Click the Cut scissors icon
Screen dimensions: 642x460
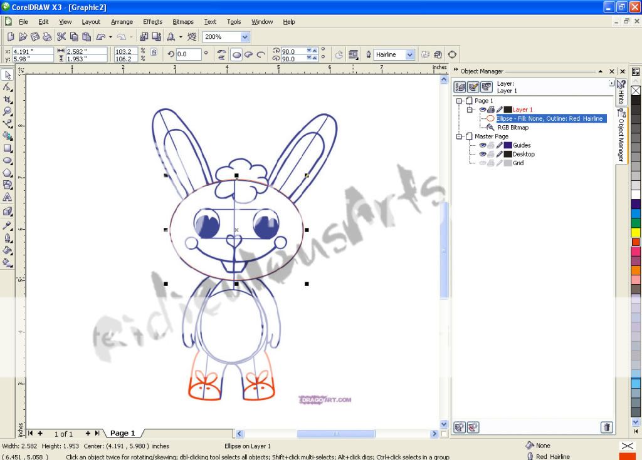(x=61, y=37)
